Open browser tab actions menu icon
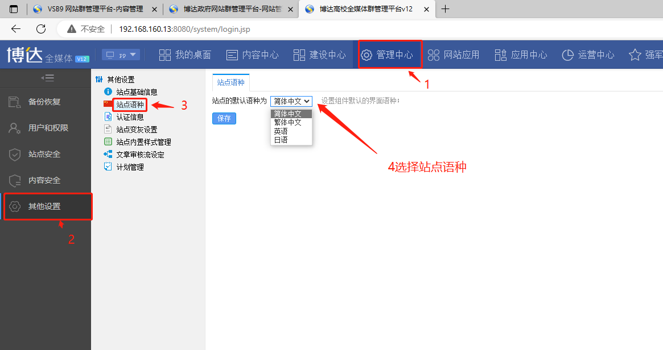 (x=14, y=9)
